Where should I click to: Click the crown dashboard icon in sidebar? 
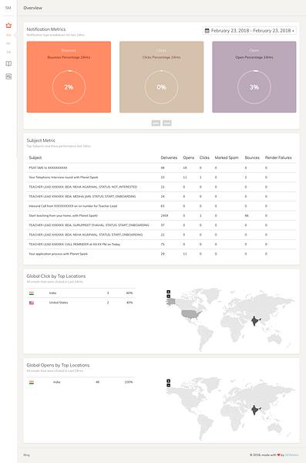(8, 25)
